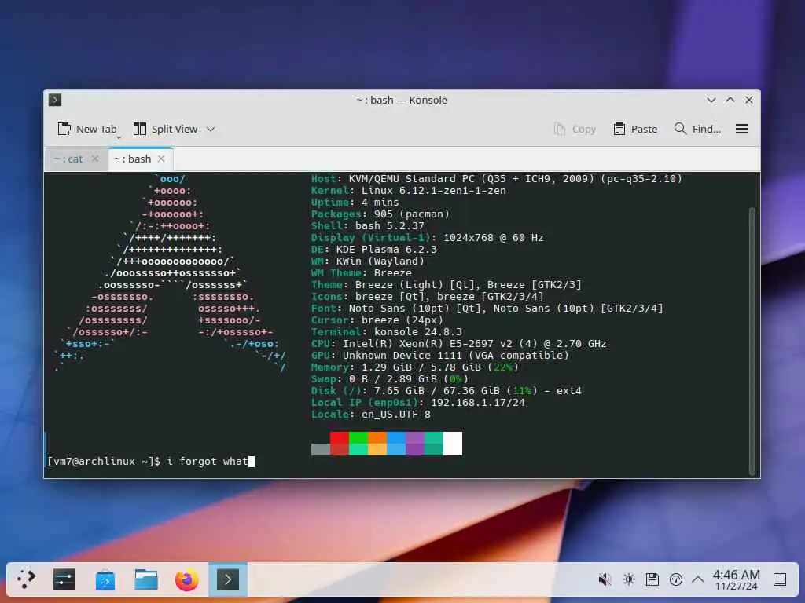Open the brightness tray icon
Image resolution: width=805 pixels, height=603 pixels.
pos(628,580)
